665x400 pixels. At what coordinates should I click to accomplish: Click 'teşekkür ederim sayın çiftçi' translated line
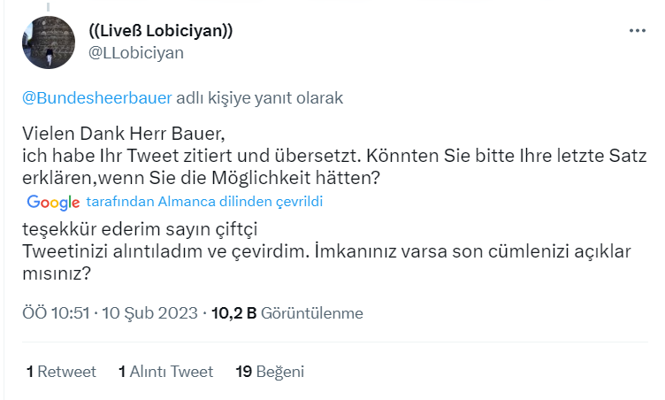(x=138, y=230)
